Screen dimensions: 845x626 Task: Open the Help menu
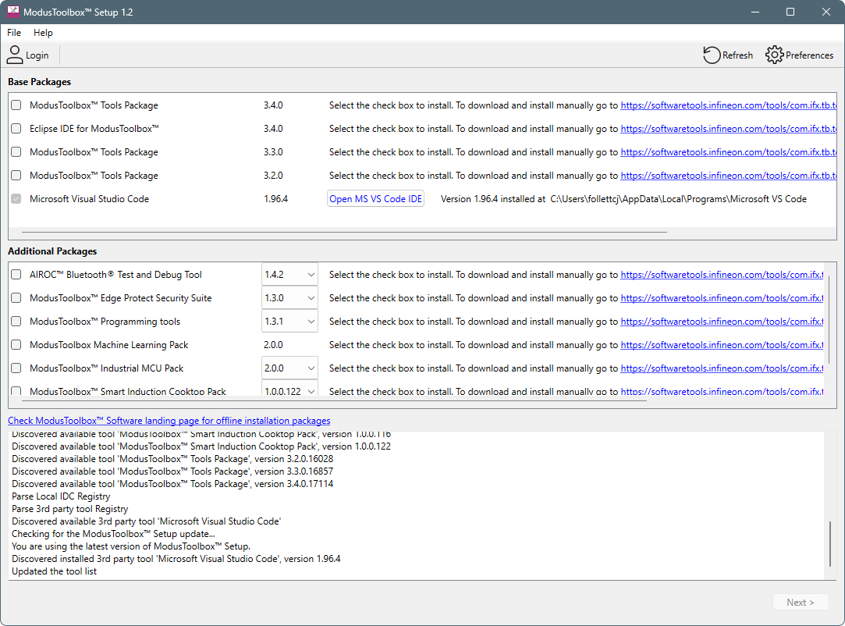point(43,33)
